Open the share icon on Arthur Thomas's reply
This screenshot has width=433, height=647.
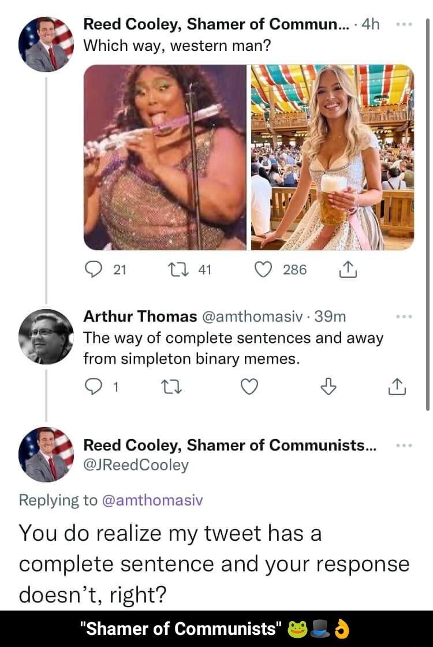pos(398,387)
